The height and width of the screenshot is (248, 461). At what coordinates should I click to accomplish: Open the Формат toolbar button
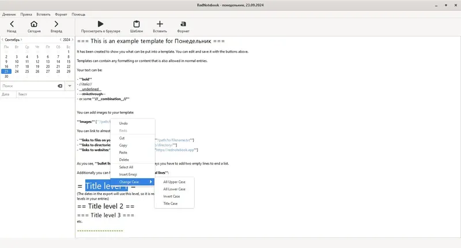[183, 27]
